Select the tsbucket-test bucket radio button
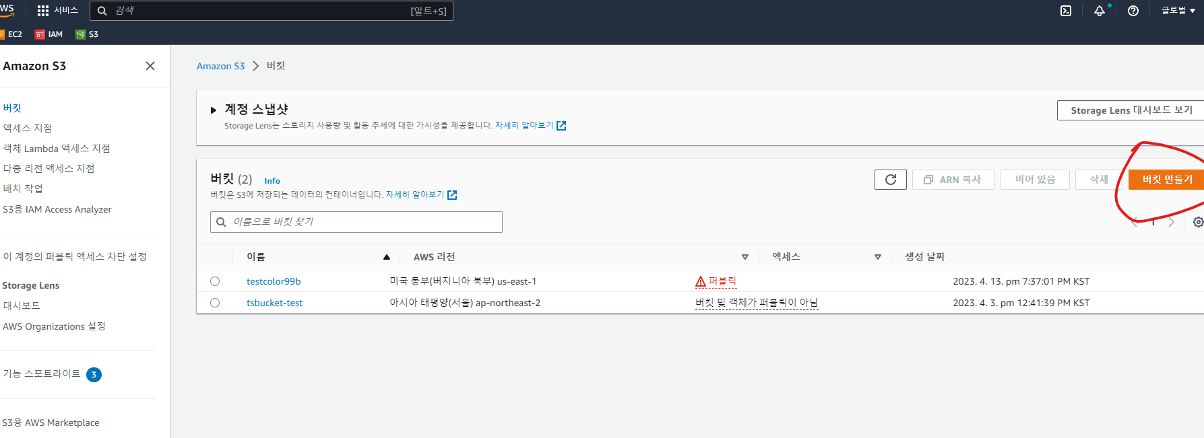The image size is (1204, 438). click(x=215, y=303)
